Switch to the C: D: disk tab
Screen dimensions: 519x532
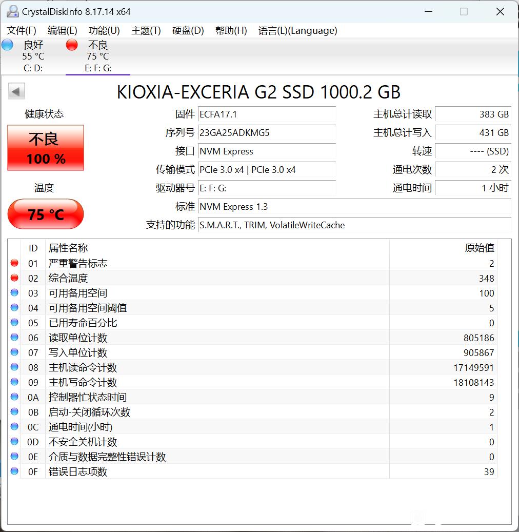pos(33,56)
